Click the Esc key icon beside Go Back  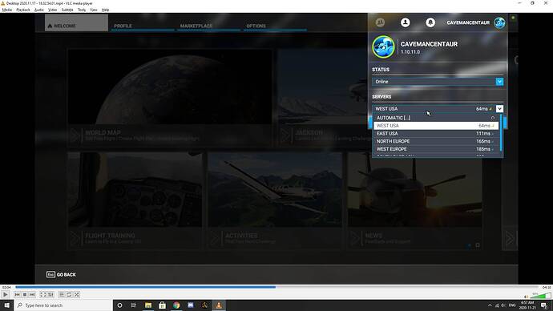[50, 274]
